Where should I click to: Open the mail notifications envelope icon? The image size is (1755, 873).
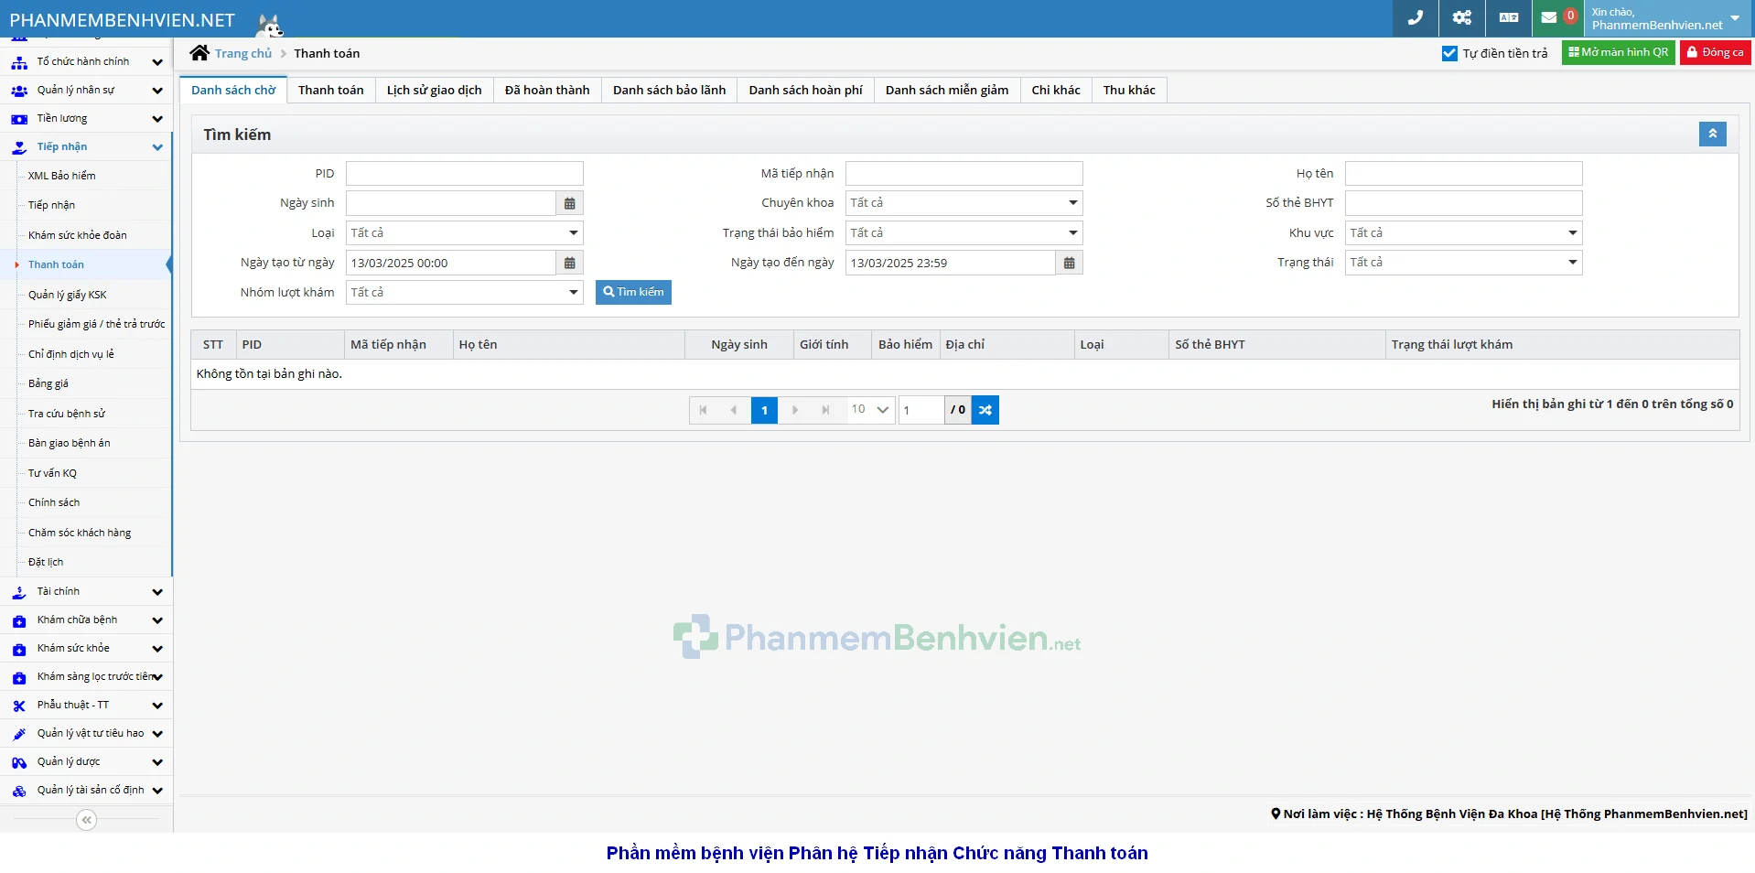pyautogui.click(x=1549, y=17)
